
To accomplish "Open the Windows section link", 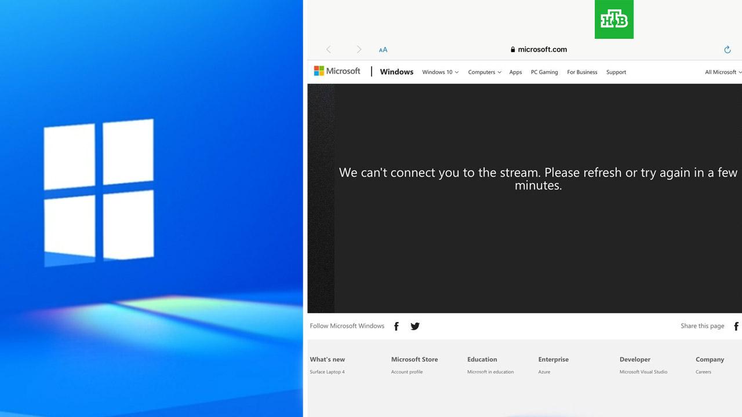I will 397,72.
